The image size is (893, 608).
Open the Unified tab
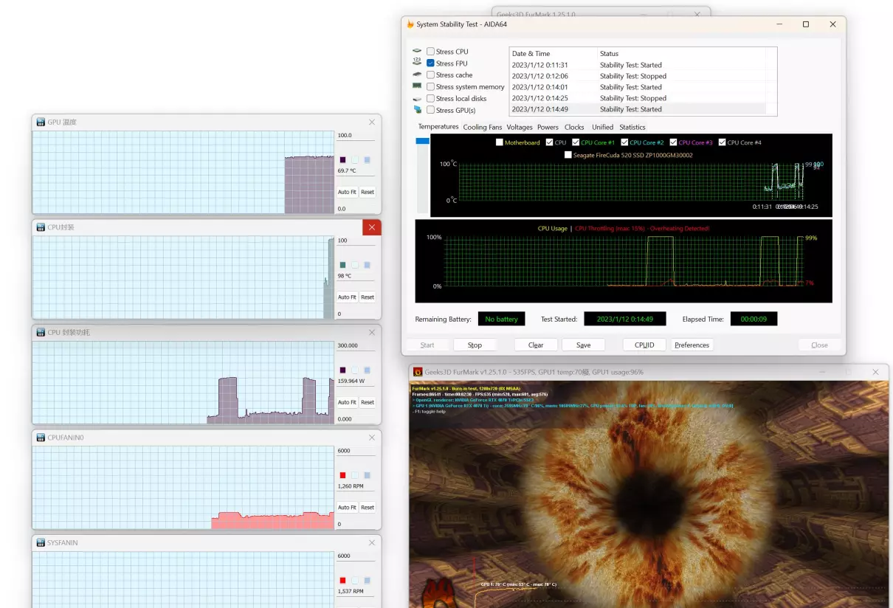pyautogui.click(x=602, y=128)
